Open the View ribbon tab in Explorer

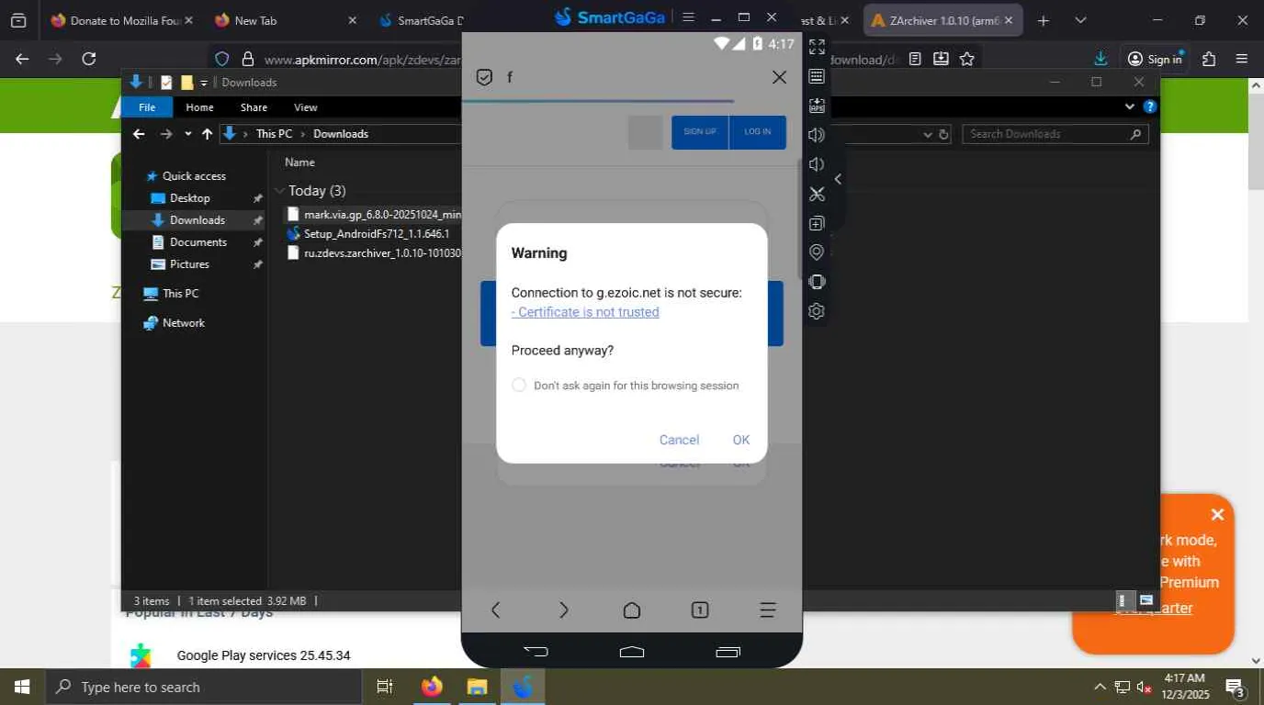(306, 107)
